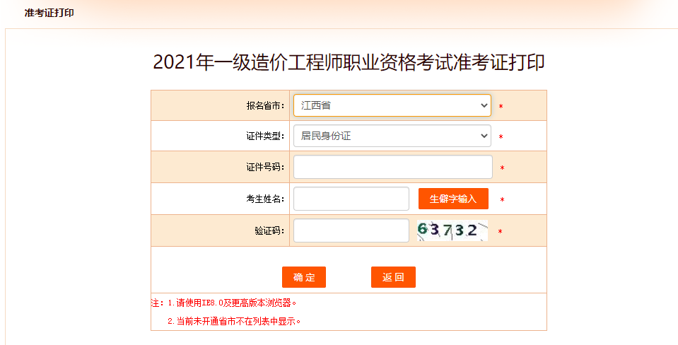Click the 验证码 field label
Image resolution: width=678 pixels, height=345 pixels.
[x=269, y=231]
